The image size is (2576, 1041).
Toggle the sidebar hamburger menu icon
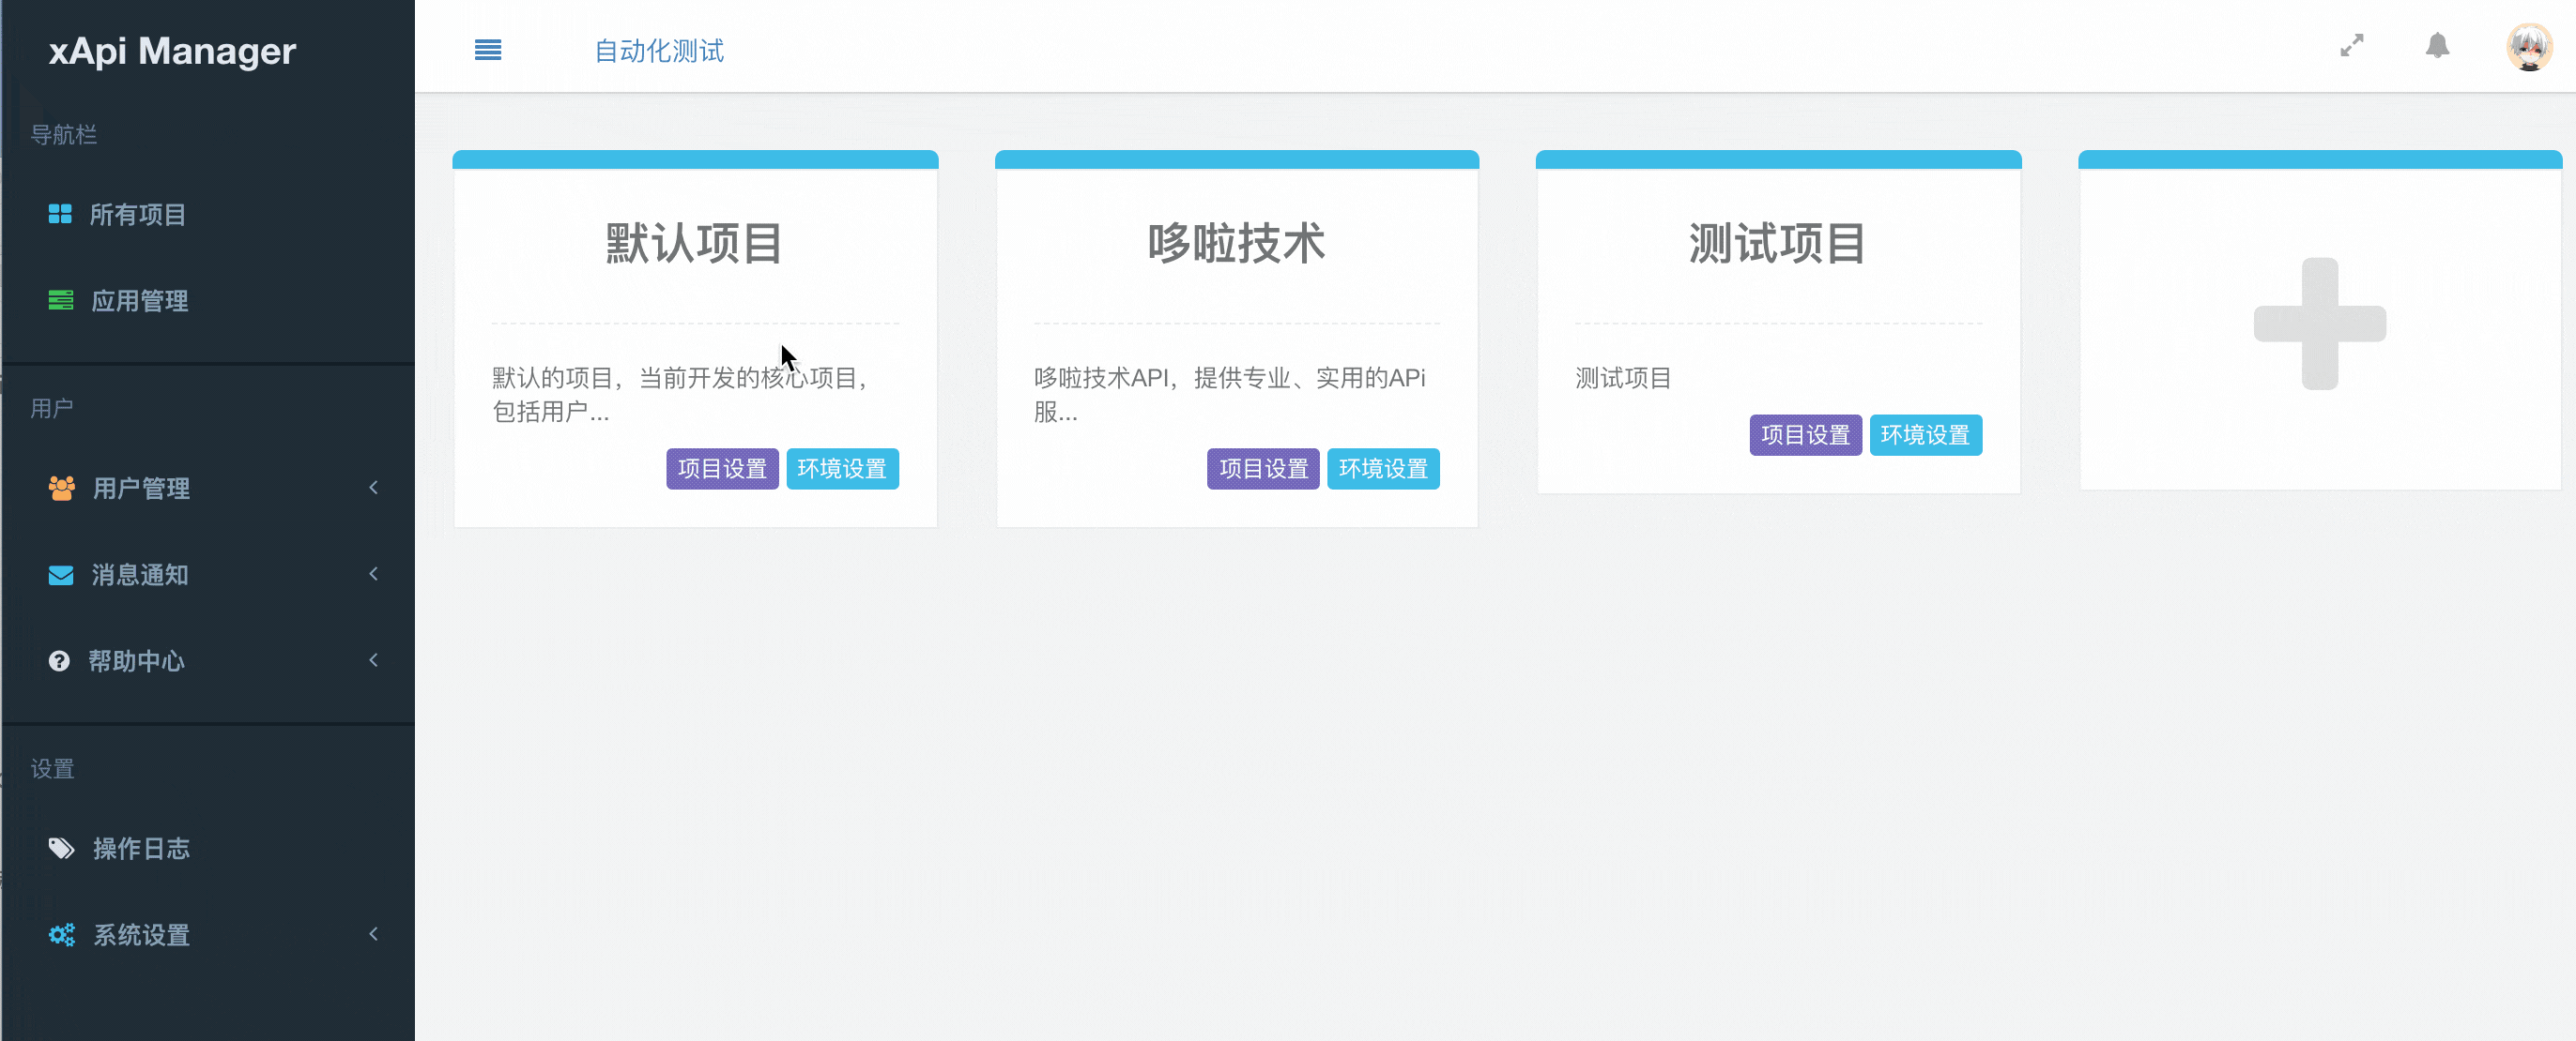[488, 50]
